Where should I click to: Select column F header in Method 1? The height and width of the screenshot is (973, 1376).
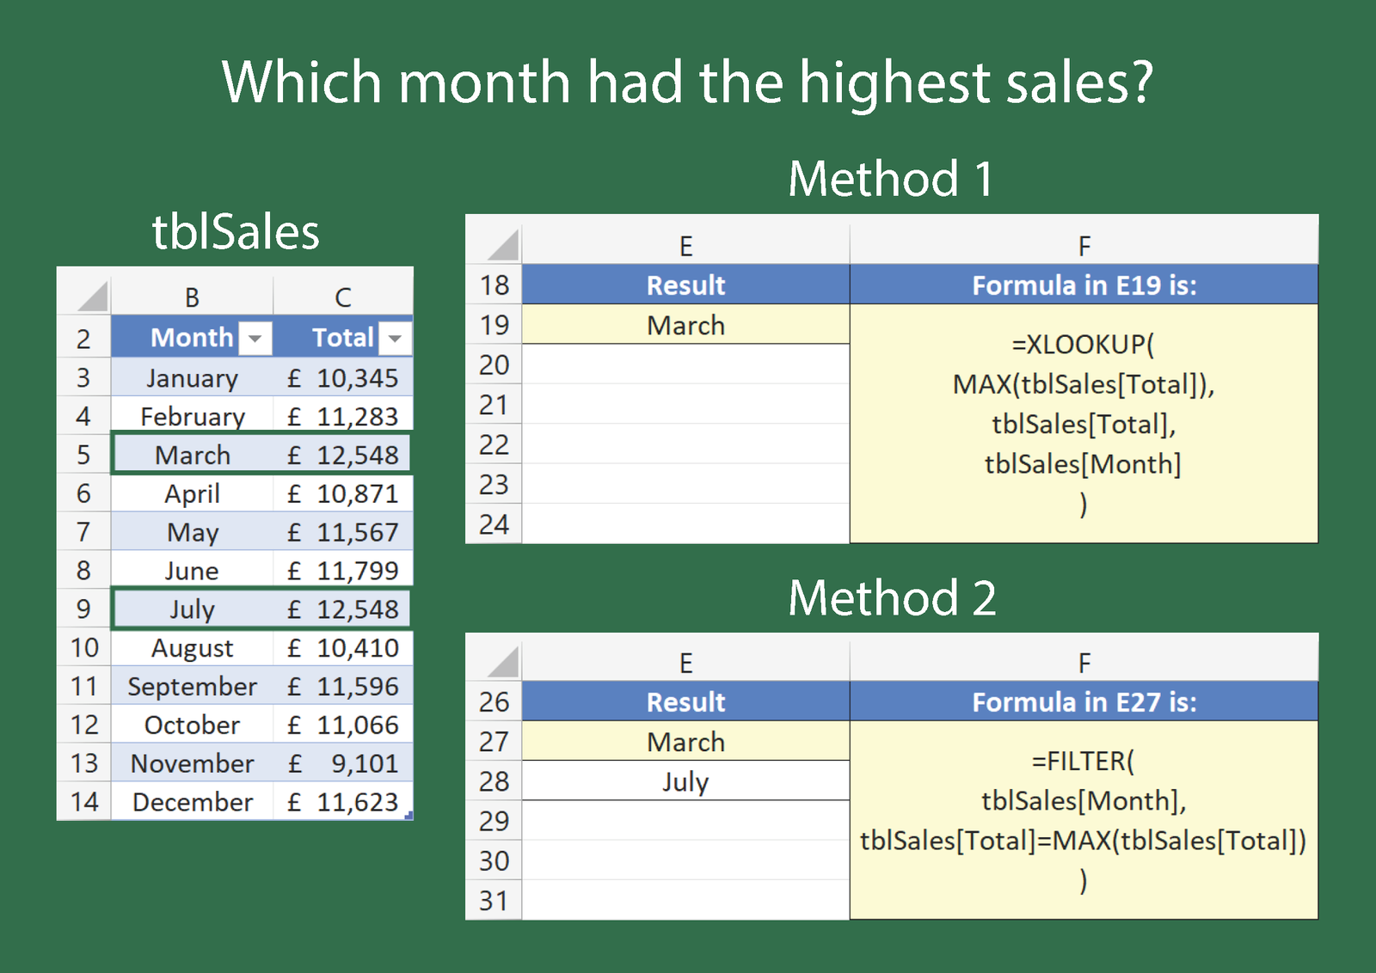(1084, 247)
